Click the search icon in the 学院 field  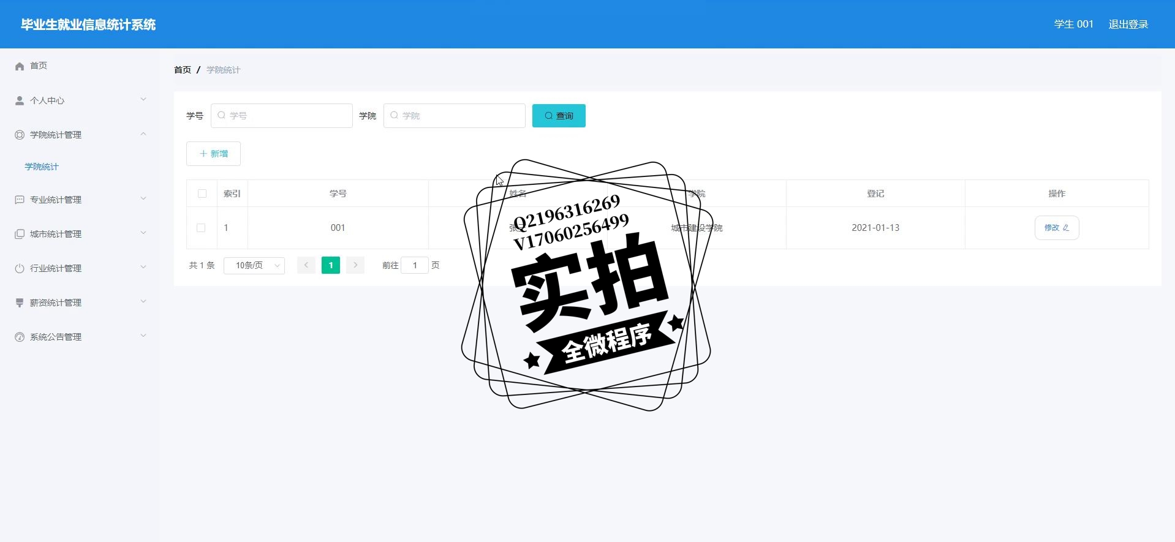coord(395,115)
